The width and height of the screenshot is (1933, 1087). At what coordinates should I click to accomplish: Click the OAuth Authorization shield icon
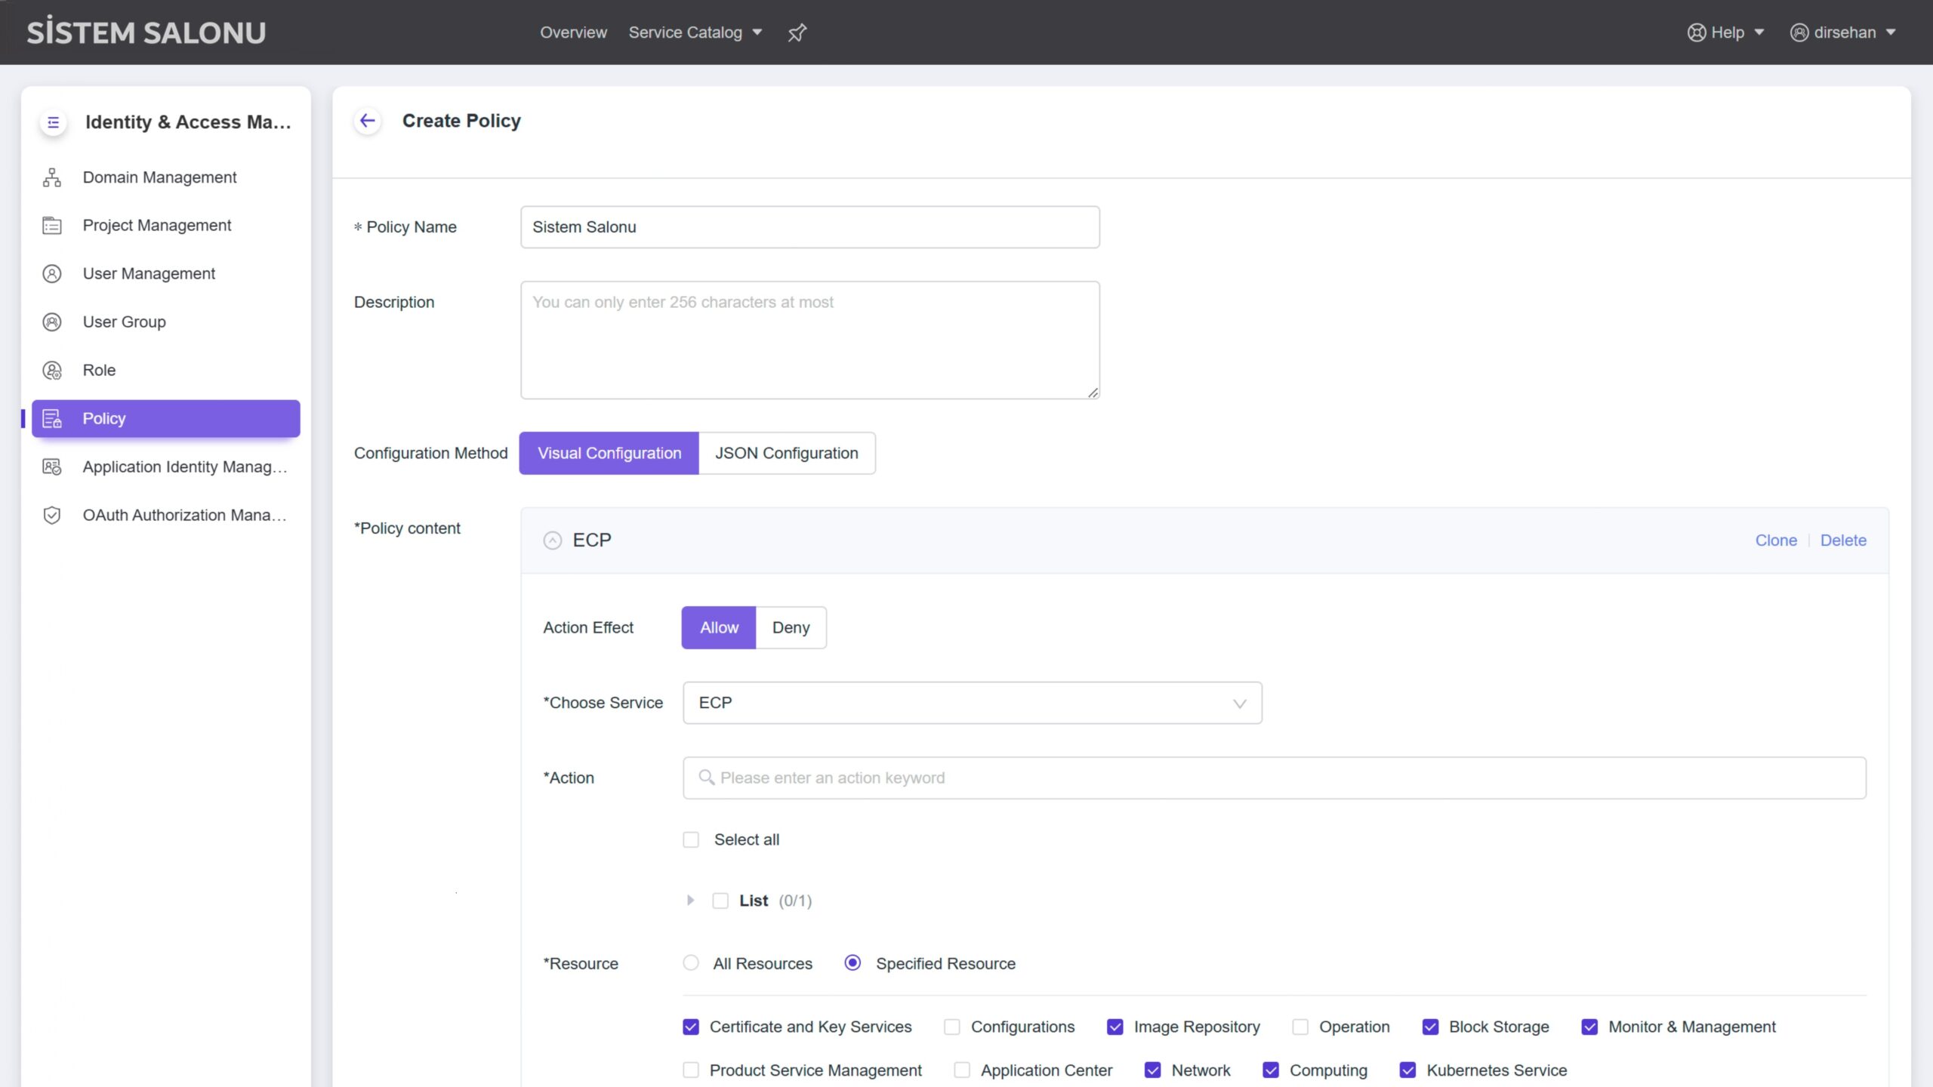52,516
